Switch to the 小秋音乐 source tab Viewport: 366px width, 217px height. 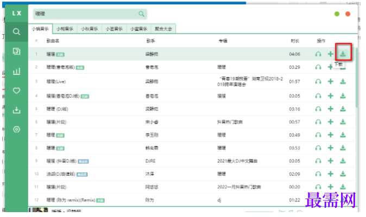tap(89, 29)
